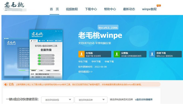
Task: Click the Ver.v9.5_2206 version badge
Action: pyautogui.click(x=108, y=28)
